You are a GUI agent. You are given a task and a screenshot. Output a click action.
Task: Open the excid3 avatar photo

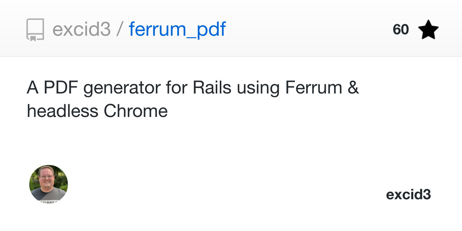(48, 184)
